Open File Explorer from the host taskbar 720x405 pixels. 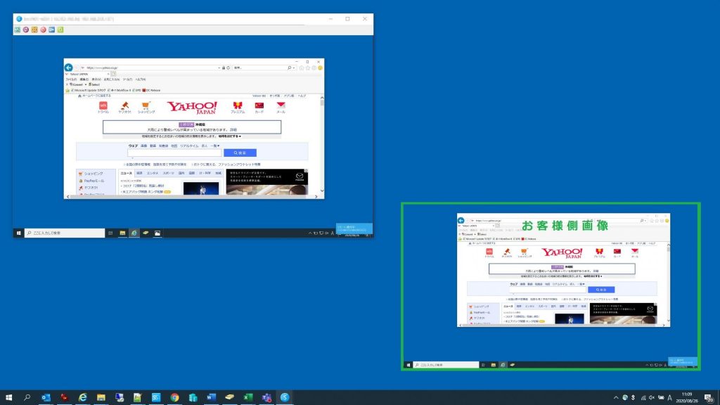[x=101, y=397]
